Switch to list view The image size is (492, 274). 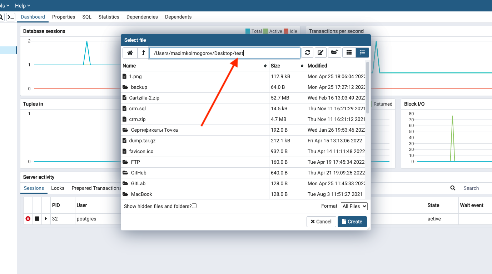click(362, 53)
